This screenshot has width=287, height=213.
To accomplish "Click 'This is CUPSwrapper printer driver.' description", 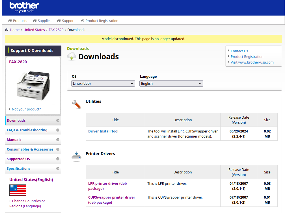I will click(x=175, y=197).
